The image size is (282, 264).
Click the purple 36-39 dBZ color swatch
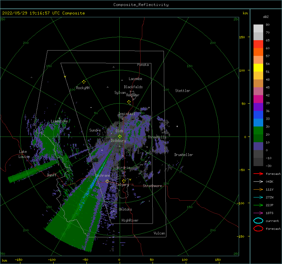click(x=258, y=107)
